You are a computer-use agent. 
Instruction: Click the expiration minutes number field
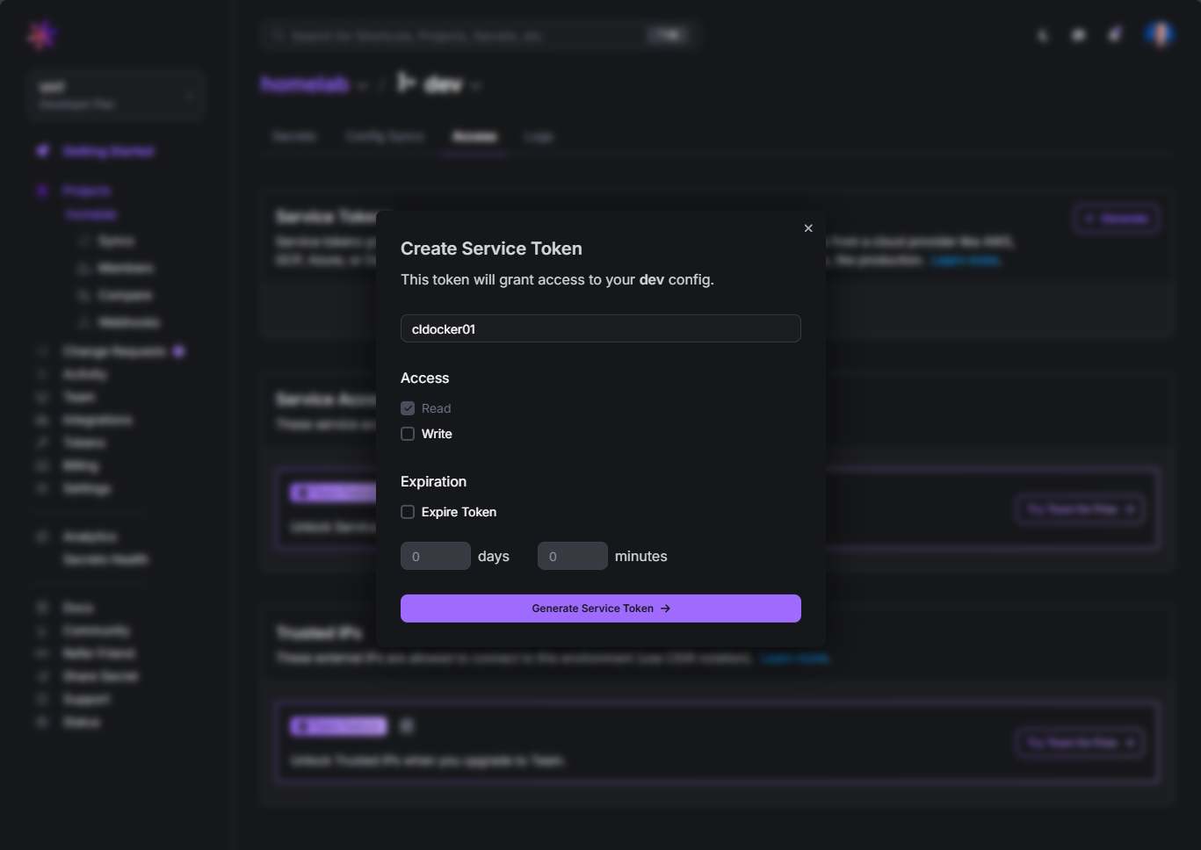pyautogui.click(x=572, y=556)
